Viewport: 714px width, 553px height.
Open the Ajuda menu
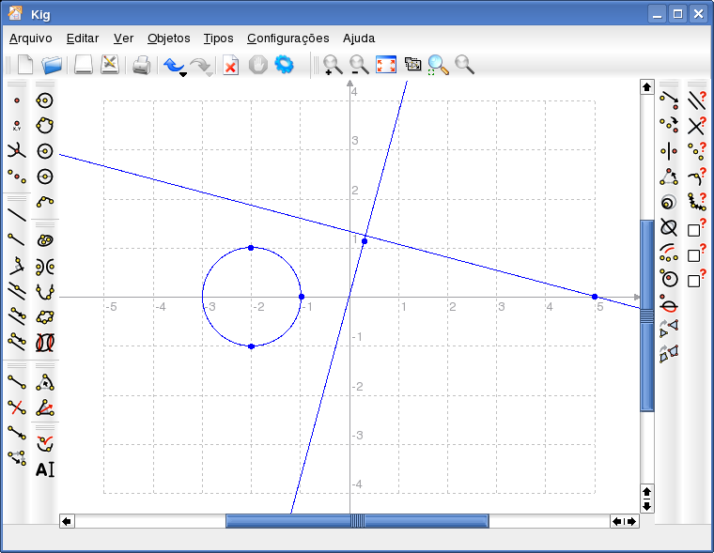[359, 38]
